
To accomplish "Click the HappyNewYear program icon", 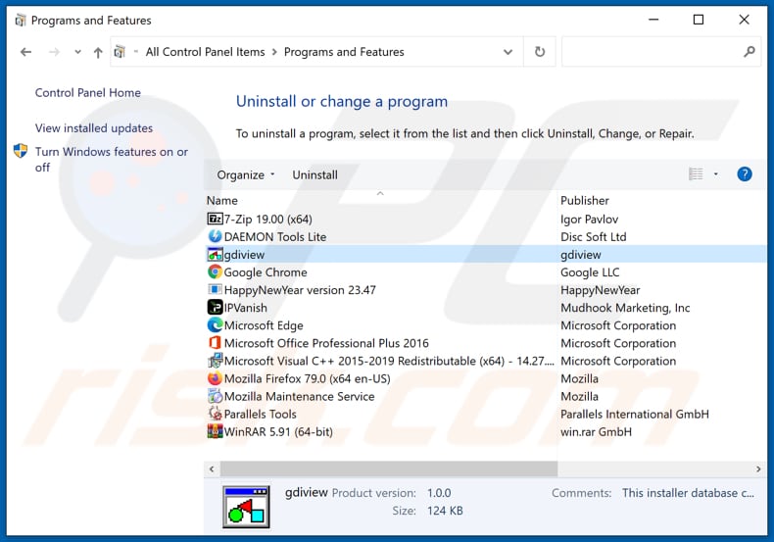I will (x=215, y=290).
